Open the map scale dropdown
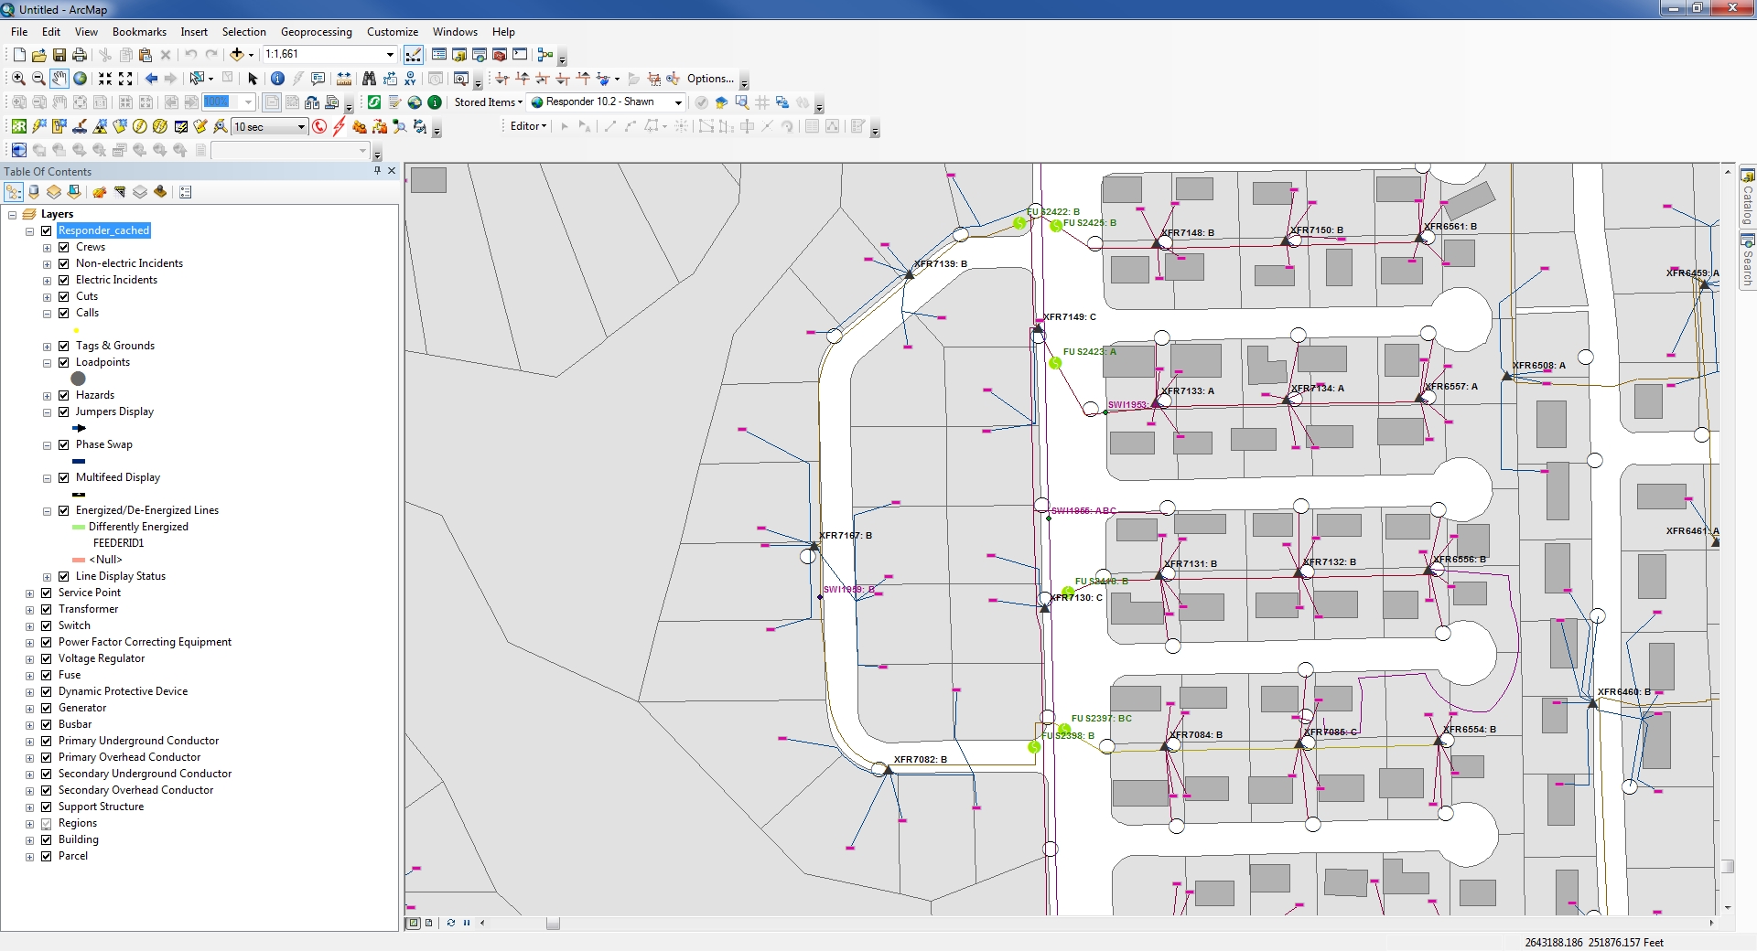 390,55
